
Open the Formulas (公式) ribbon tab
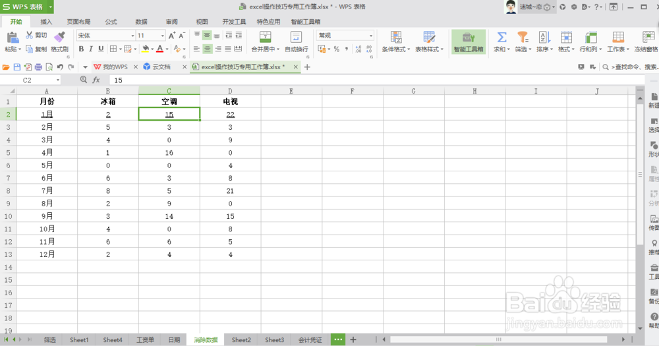111,22
